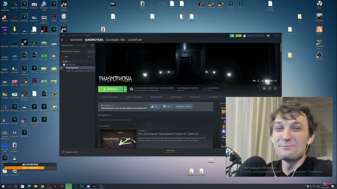This screenshot has height=189, width=337.
Task: Open the Игры menu in Steam
Action: (81, 35)
